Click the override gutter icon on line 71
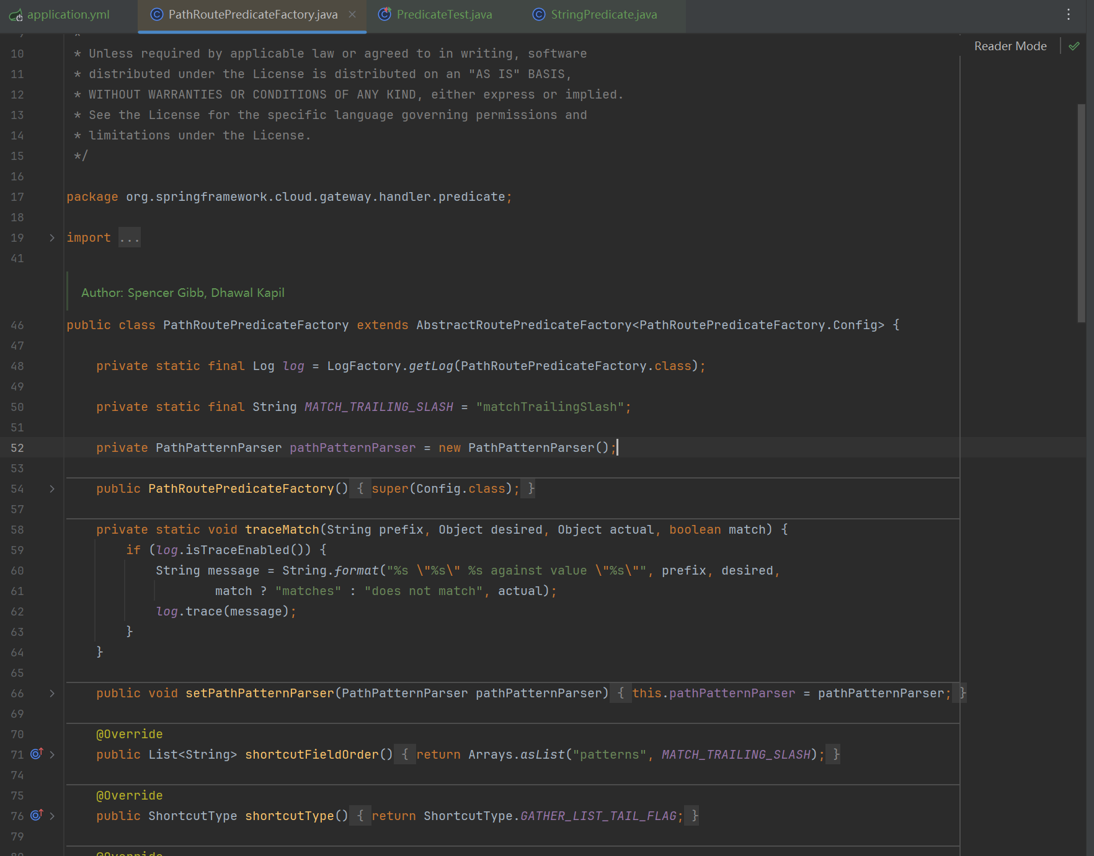The image size is (1094, 856). tap(37, 754)
